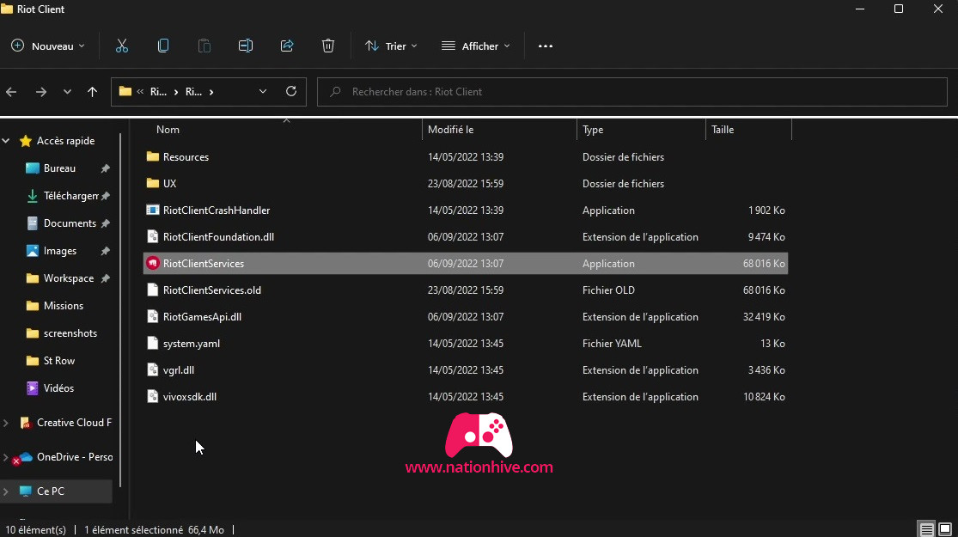958x537 pixels.
Task: Open recent locations dropdown arrow
Action: tap(67, 92)
